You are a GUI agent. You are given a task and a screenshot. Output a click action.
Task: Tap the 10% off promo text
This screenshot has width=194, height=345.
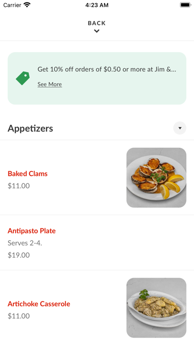click(107, 69)
